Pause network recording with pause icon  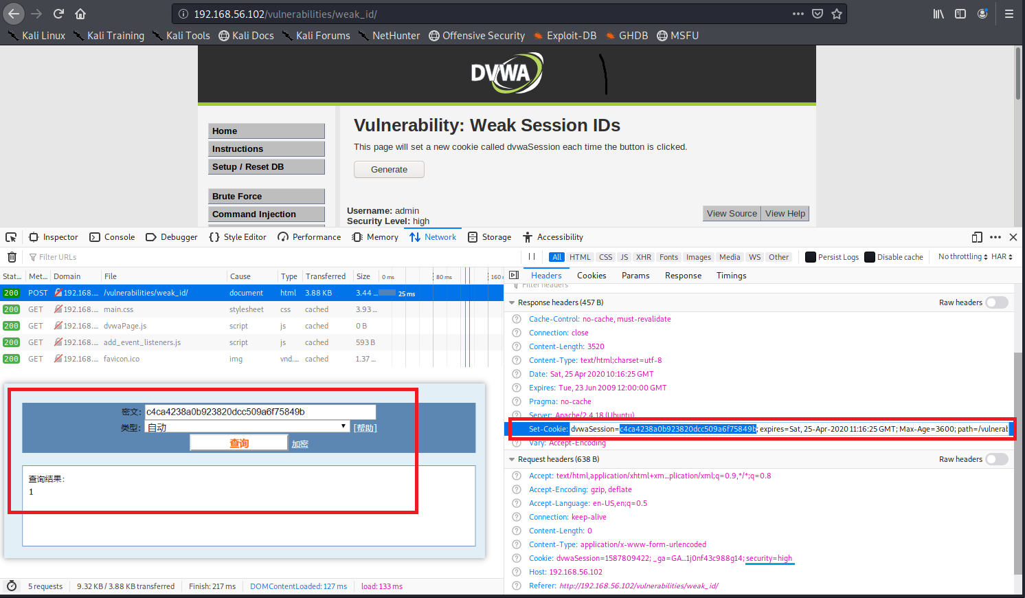point(532,257)
